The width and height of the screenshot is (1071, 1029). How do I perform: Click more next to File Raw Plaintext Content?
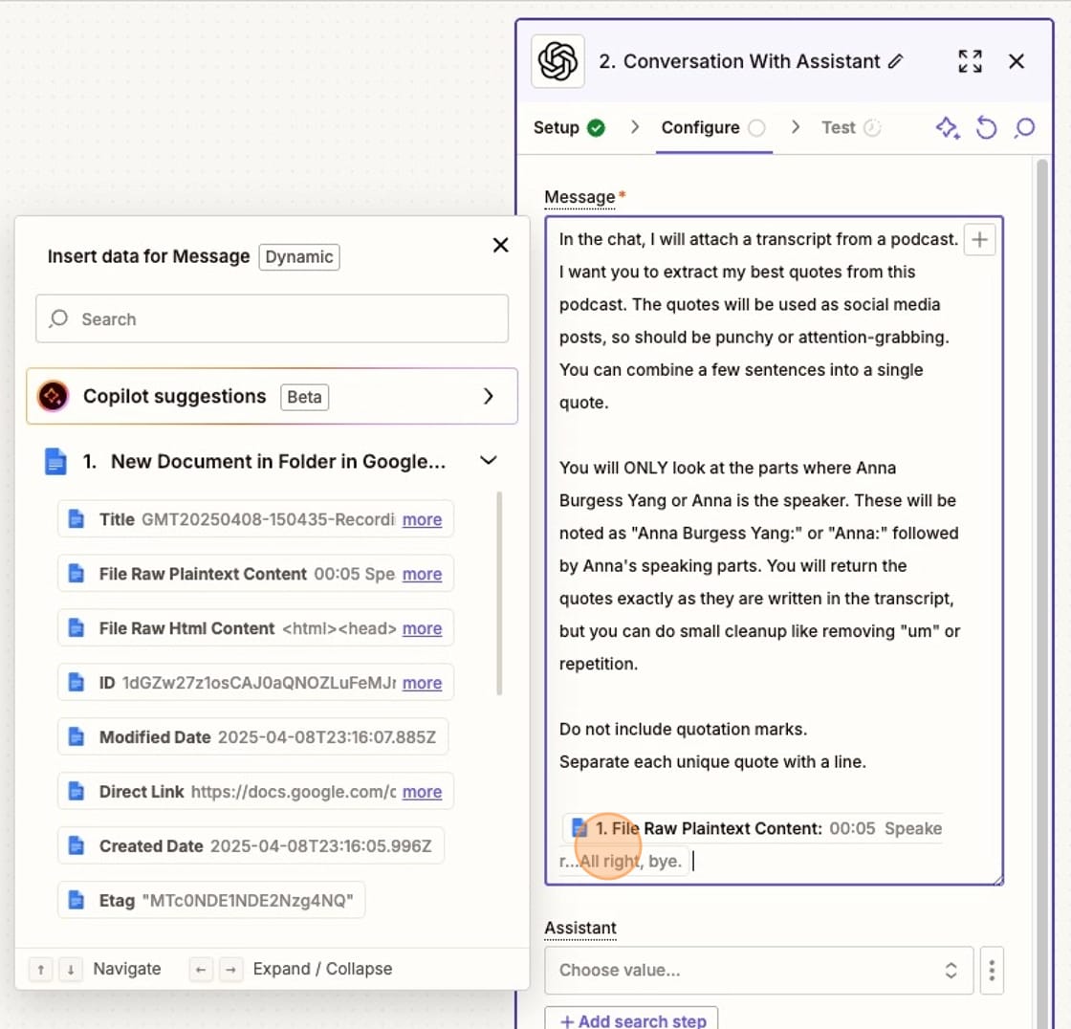point(422,574)
